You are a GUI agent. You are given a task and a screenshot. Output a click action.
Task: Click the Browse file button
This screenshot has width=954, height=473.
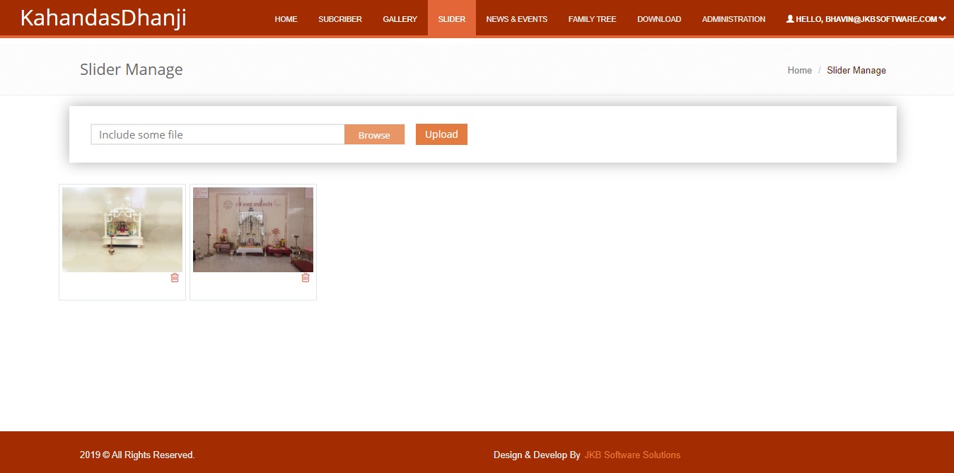[x=374, y=135]
